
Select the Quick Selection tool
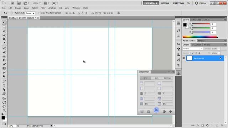click(4, 35)
